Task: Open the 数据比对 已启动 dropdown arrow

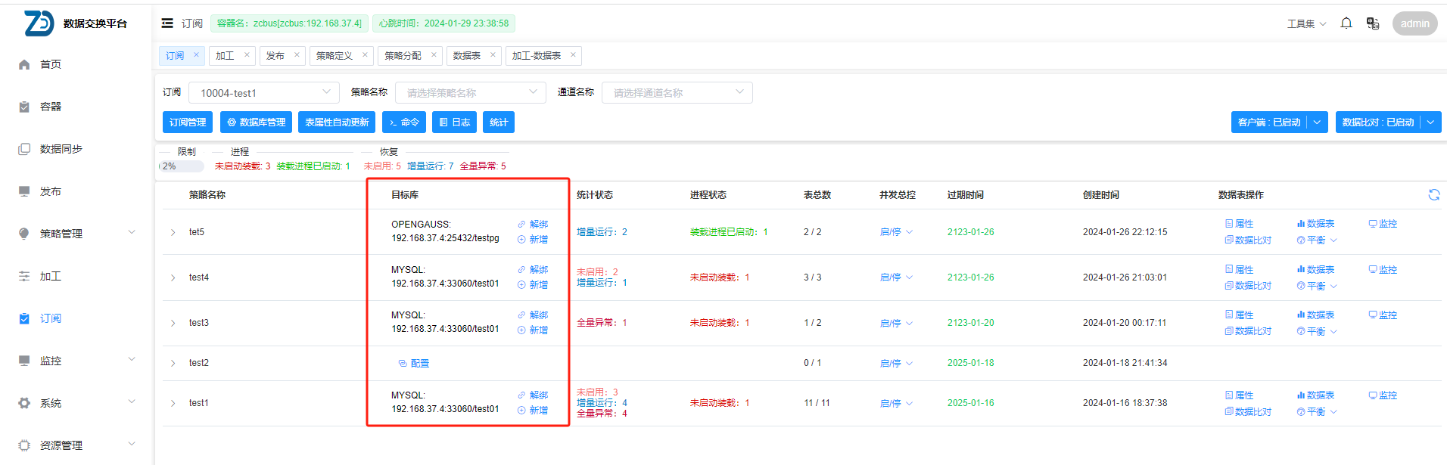Action: pyautogui.click(x=1430, y=122)
